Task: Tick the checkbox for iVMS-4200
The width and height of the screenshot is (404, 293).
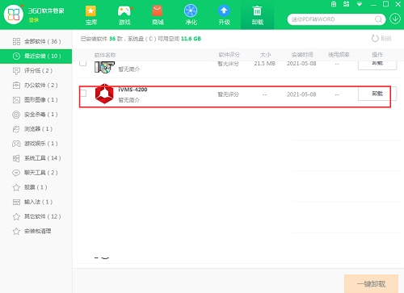Action: point(83,94)
